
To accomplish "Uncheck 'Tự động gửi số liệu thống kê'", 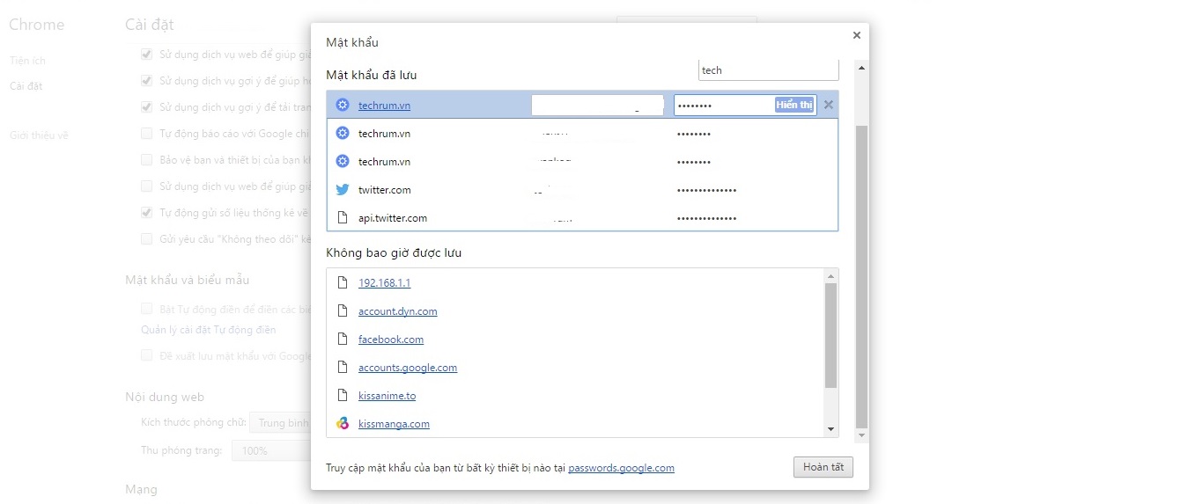I will click(147, 213).
